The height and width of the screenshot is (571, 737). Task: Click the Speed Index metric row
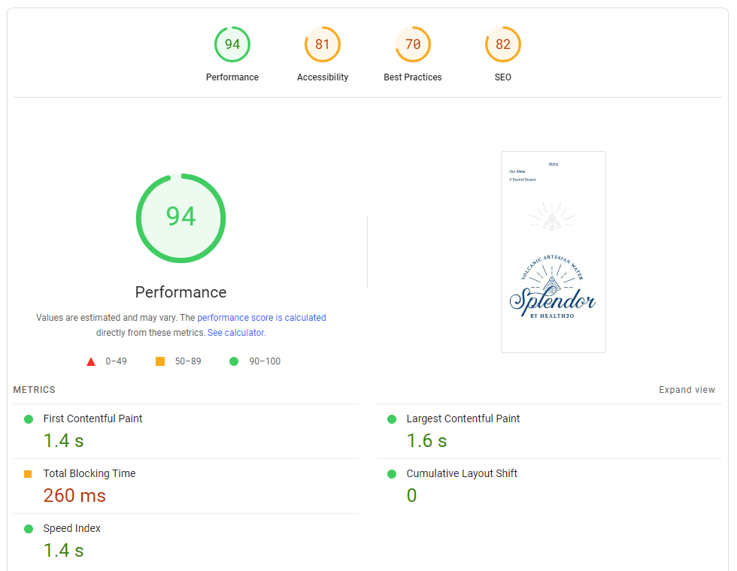click(x=71, y=528)
